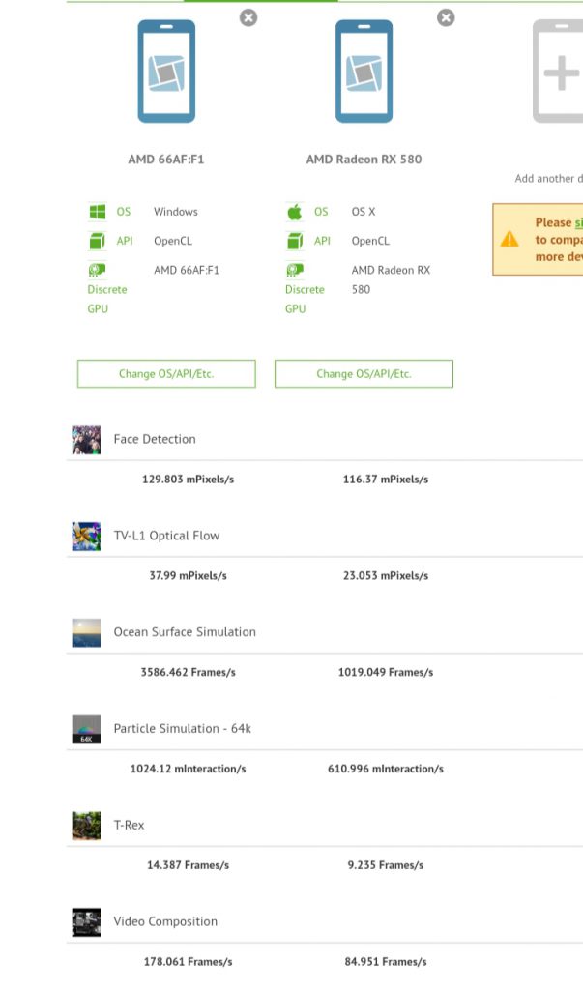Open the Particle Simulation 64k thumbnail
This screenshot has width=583, height=990.
pos(86,730)
